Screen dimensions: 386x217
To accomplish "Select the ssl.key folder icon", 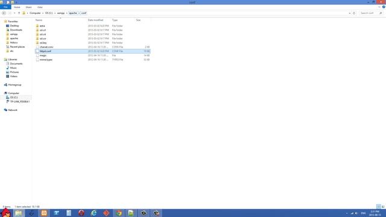I will pyautogui.click(x=37, y=43).
